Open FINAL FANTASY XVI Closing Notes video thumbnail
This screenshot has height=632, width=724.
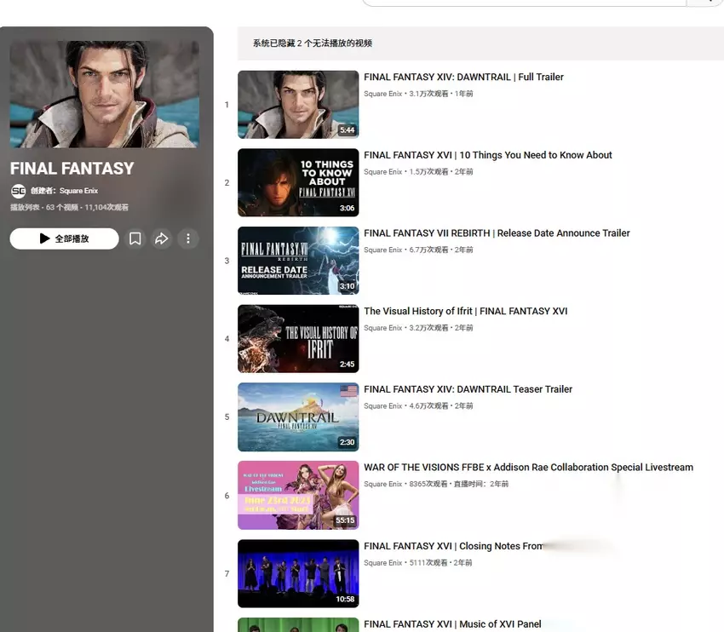298,573
